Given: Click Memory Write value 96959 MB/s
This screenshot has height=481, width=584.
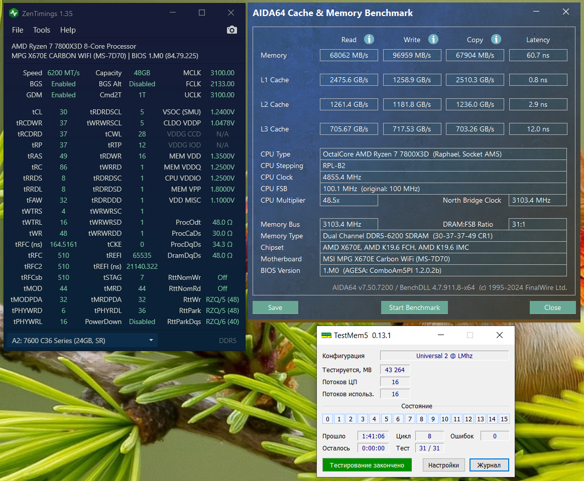Looking at the screenshot, I should click(412, 55).
